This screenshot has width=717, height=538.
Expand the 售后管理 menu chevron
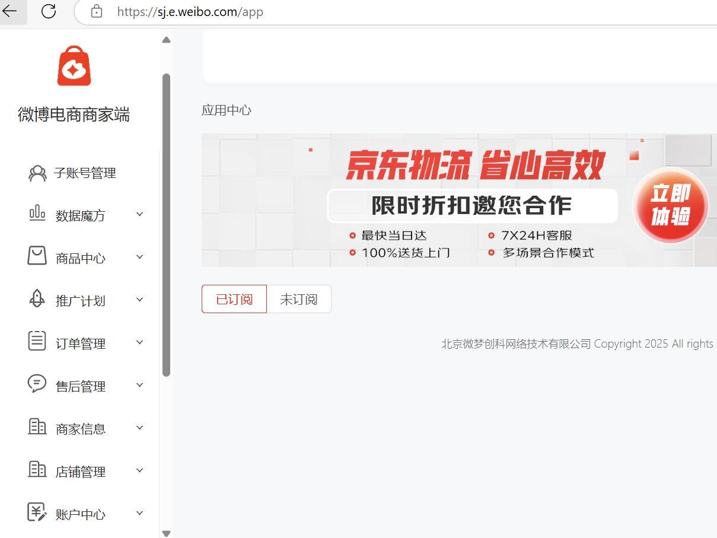pyautogui.click(x=140, y=385)
